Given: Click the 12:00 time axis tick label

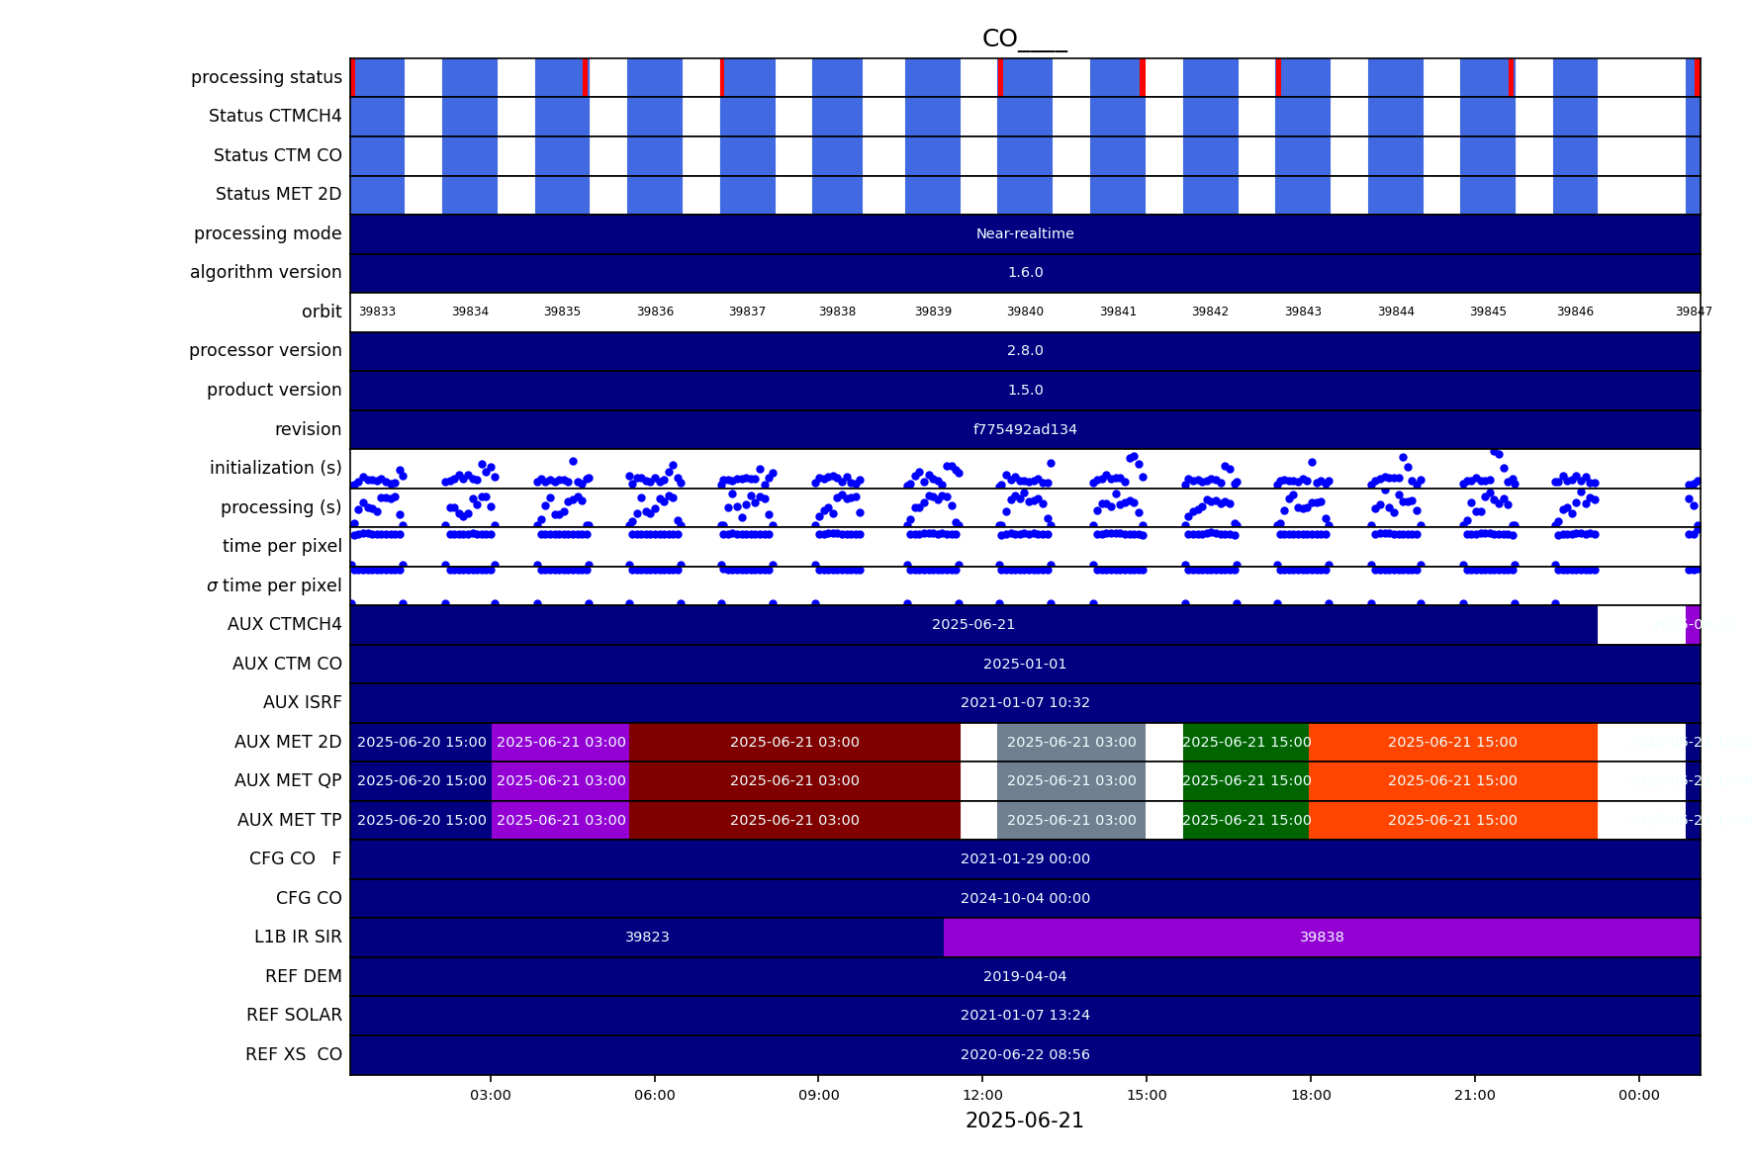Looking at the screenshot, I should point(982,1095).
